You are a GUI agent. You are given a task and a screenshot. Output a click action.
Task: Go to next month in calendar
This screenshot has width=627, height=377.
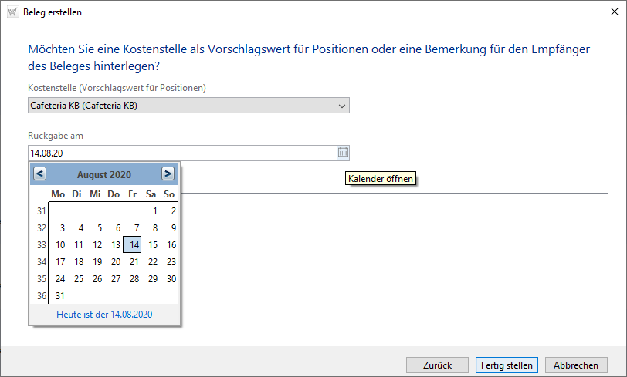pos(168,174)
